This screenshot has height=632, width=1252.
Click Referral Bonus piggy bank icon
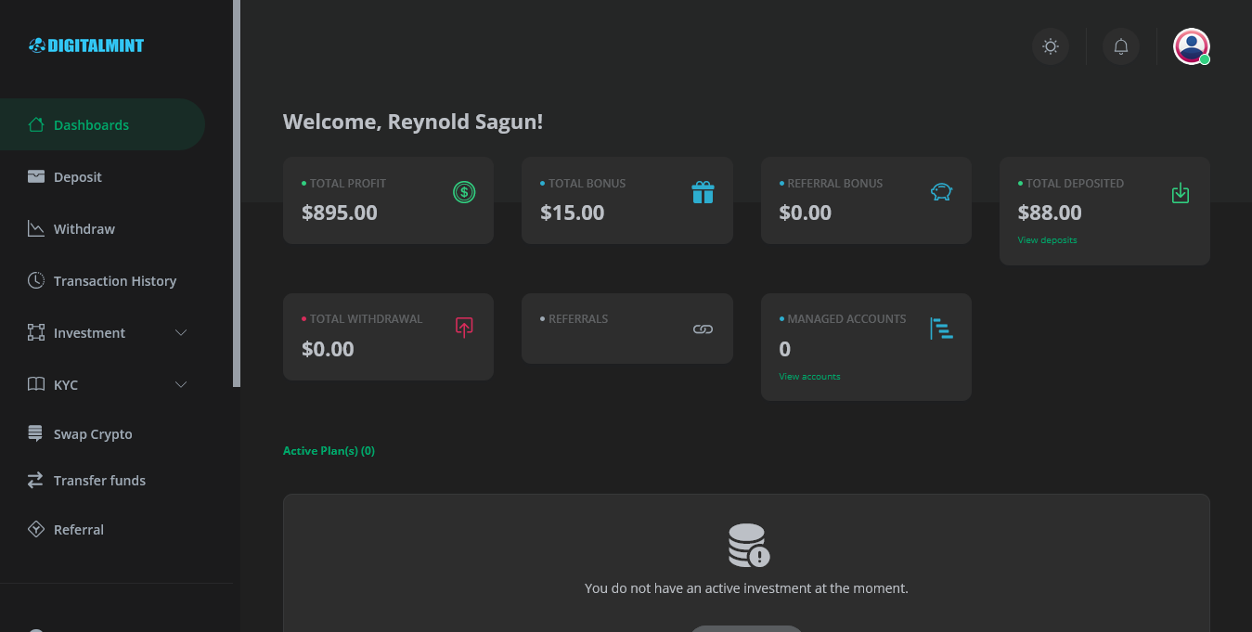tap(941, 192)
